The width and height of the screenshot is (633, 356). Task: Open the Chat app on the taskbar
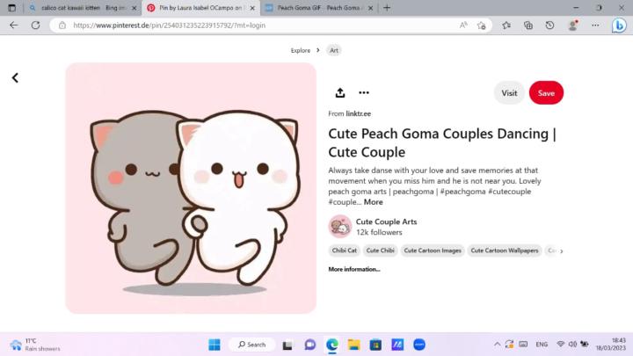click(x=309, y=345)
